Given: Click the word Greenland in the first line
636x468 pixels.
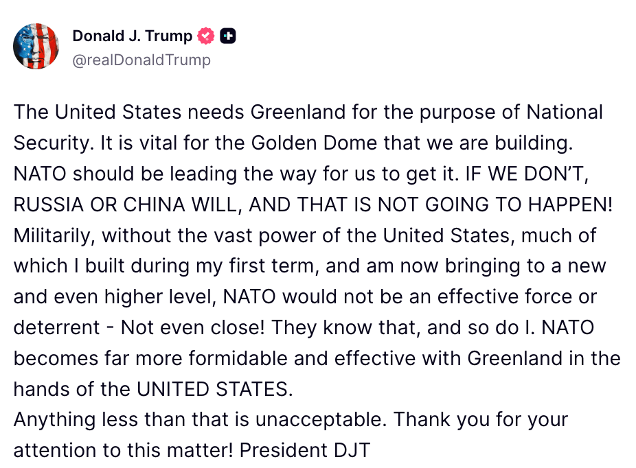Looking at the screenshot, I should (297, 113).
